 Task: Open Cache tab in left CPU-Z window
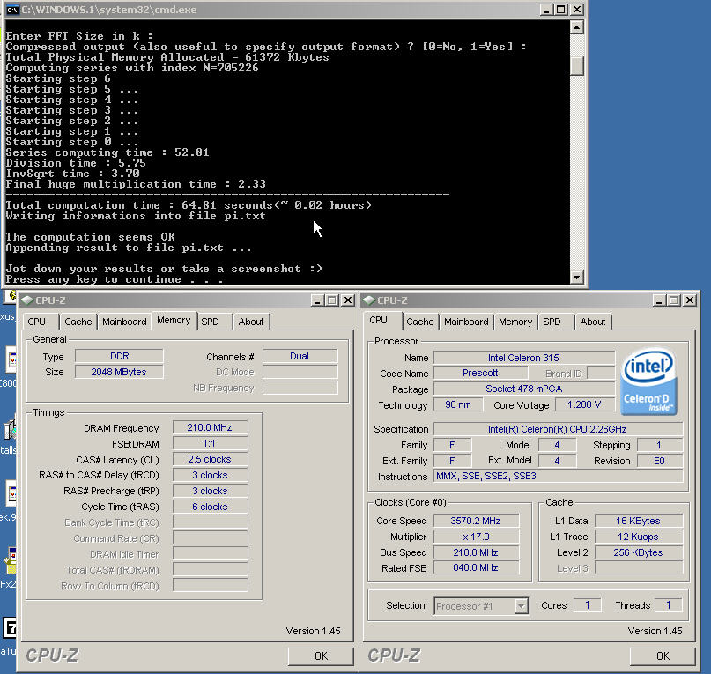coord(78,322)
